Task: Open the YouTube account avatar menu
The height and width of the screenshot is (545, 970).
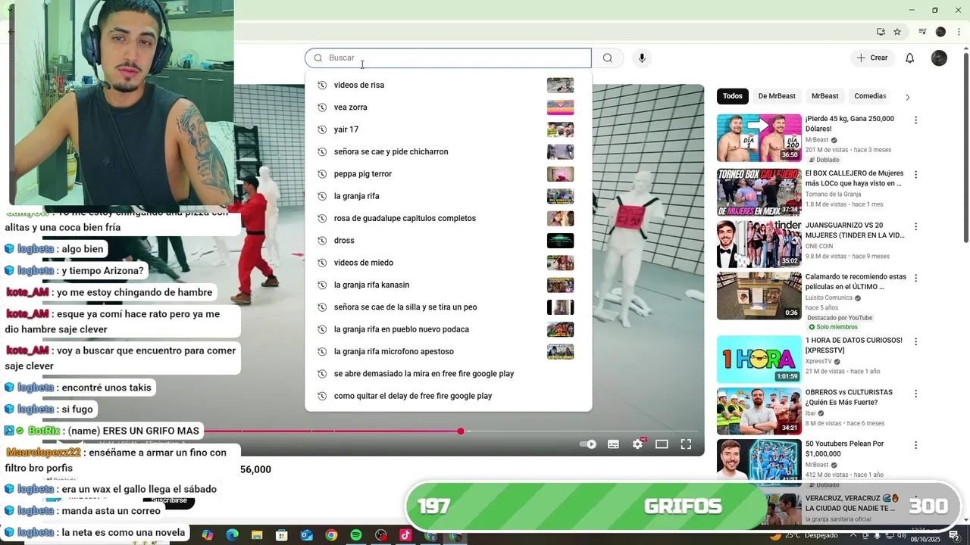Action: tap(939, 58)
